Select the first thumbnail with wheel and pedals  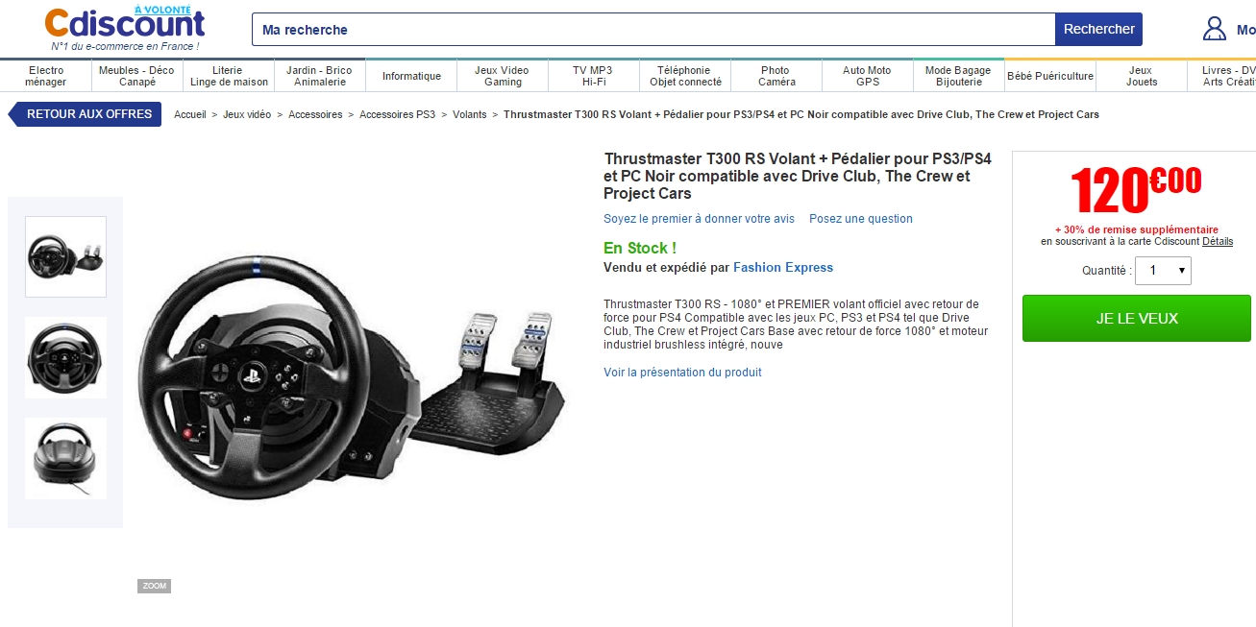[65, 256]
